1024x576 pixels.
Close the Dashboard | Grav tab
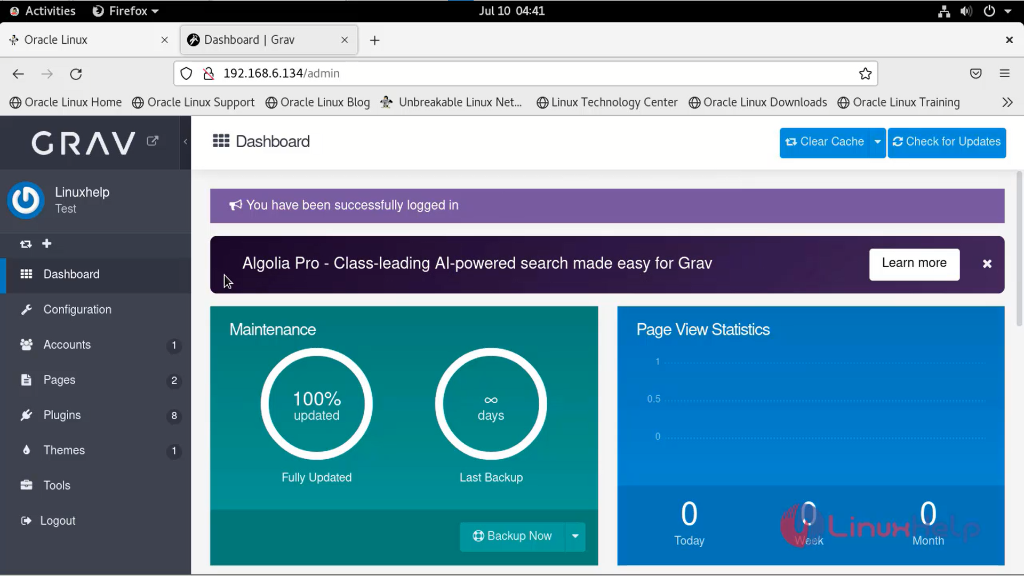[x=345, y=40]
